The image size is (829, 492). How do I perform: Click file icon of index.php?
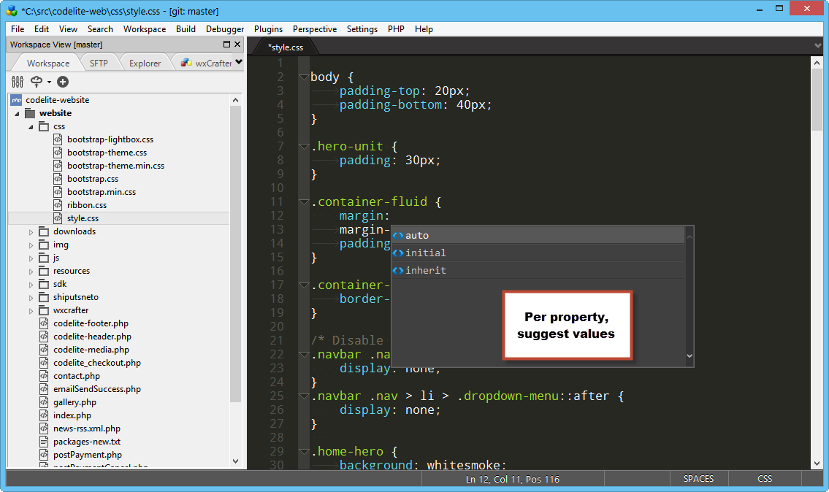pyautogui.click(x=44, y=415)
